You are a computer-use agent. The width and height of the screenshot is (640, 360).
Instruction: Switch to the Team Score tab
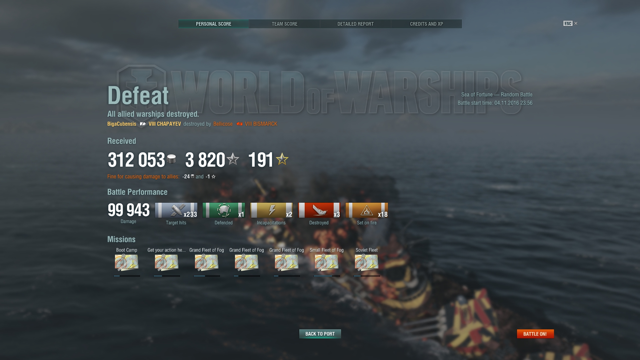click(x=284, y=24)
